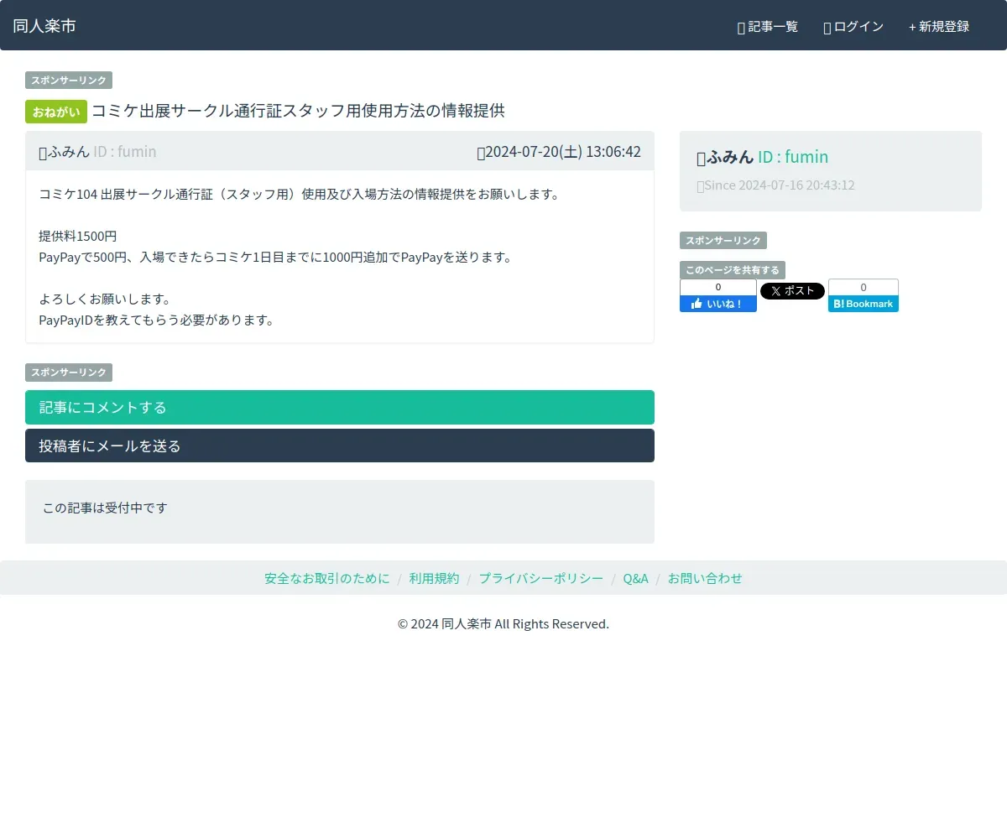
Task: Open the Q&A footer link
Action: pyautogui.click(x=635, y=578)
